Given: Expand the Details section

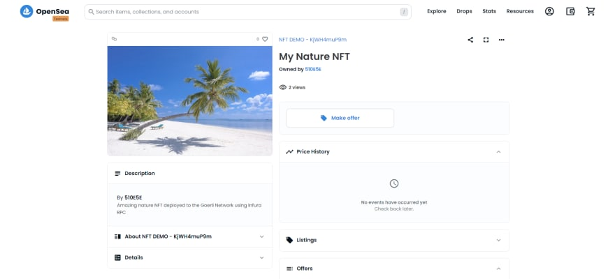Looking at the screenshot, I should click(261, 257).
